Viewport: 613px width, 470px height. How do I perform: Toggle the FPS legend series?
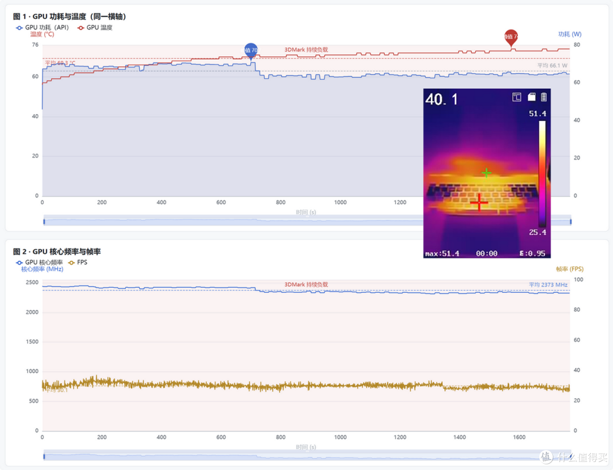pyautogui.click(x=78, y=262)
